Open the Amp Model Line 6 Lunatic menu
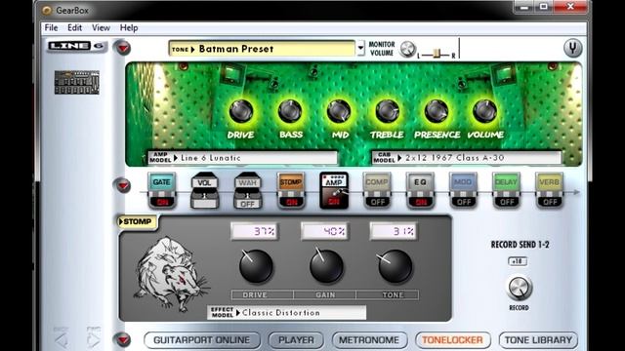Image resolution: width=625 pixels, height=351 pixels. tap(243, 158)
